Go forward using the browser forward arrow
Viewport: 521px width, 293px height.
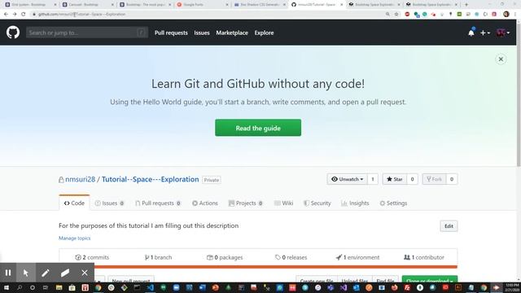(x=15, y=15)
